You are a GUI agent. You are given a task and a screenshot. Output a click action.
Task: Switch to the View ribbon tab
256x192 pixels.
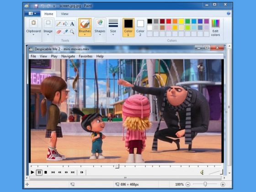point(64,14)
